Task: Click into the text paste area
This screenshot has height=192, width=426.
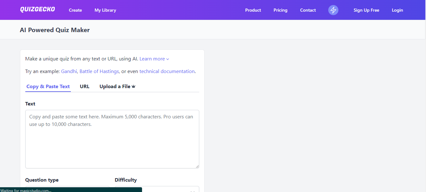Action: point(112,139)
